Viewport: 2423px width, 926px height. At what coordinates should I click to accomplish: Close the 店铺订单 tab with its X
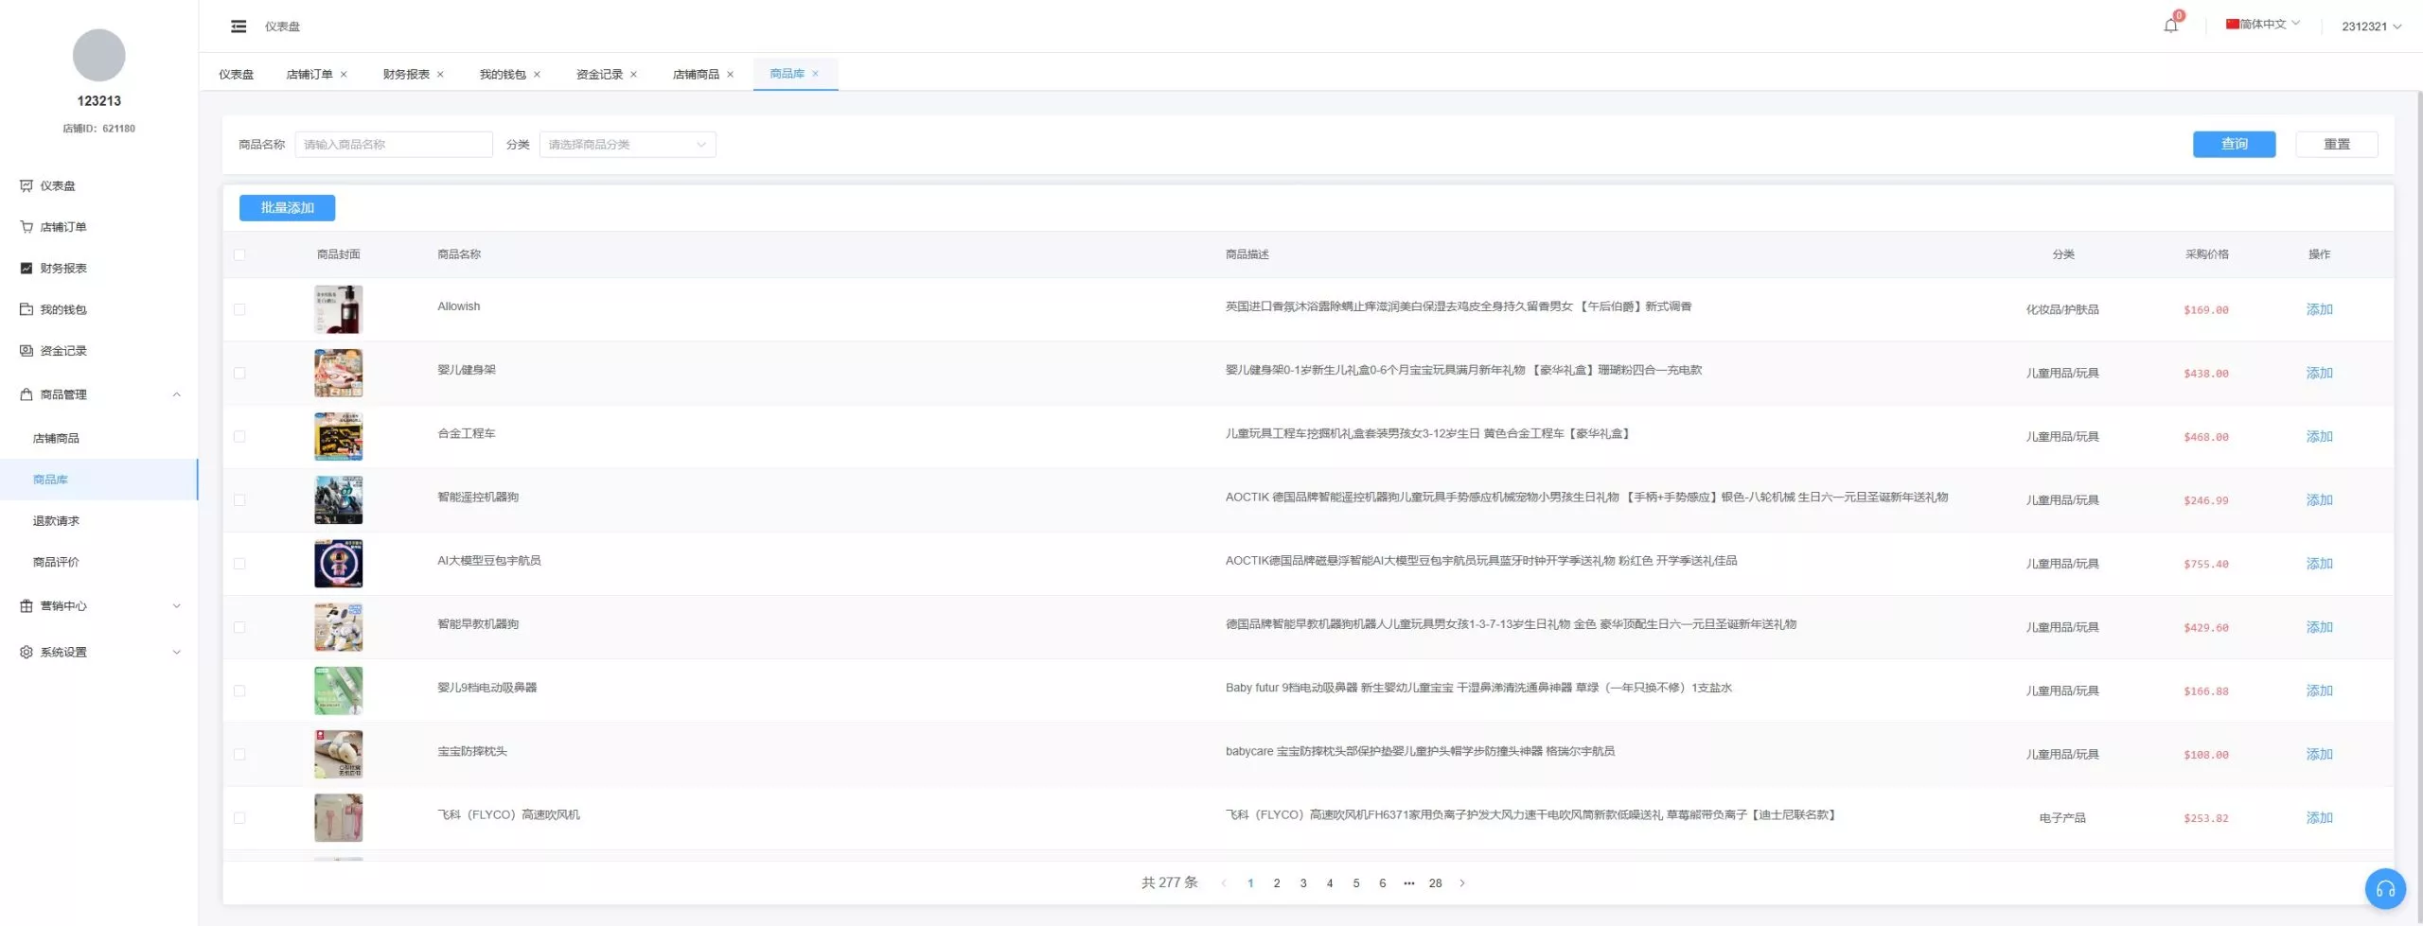pos(344,75)
